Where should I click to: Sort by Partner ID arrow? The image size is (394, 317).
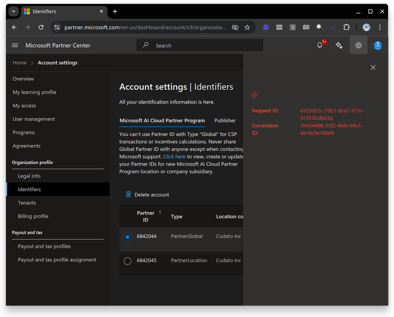coord(160,213)
